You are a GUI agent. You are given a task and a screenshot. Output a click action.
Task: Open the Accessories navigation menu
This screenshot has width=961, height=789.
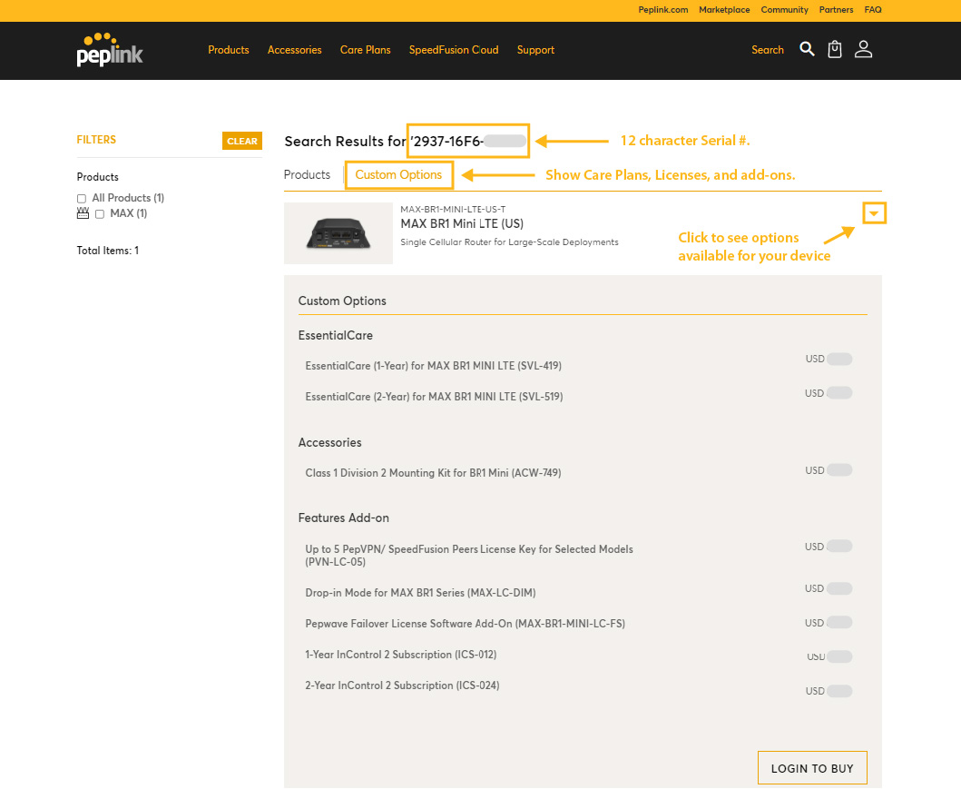[295, 50]
